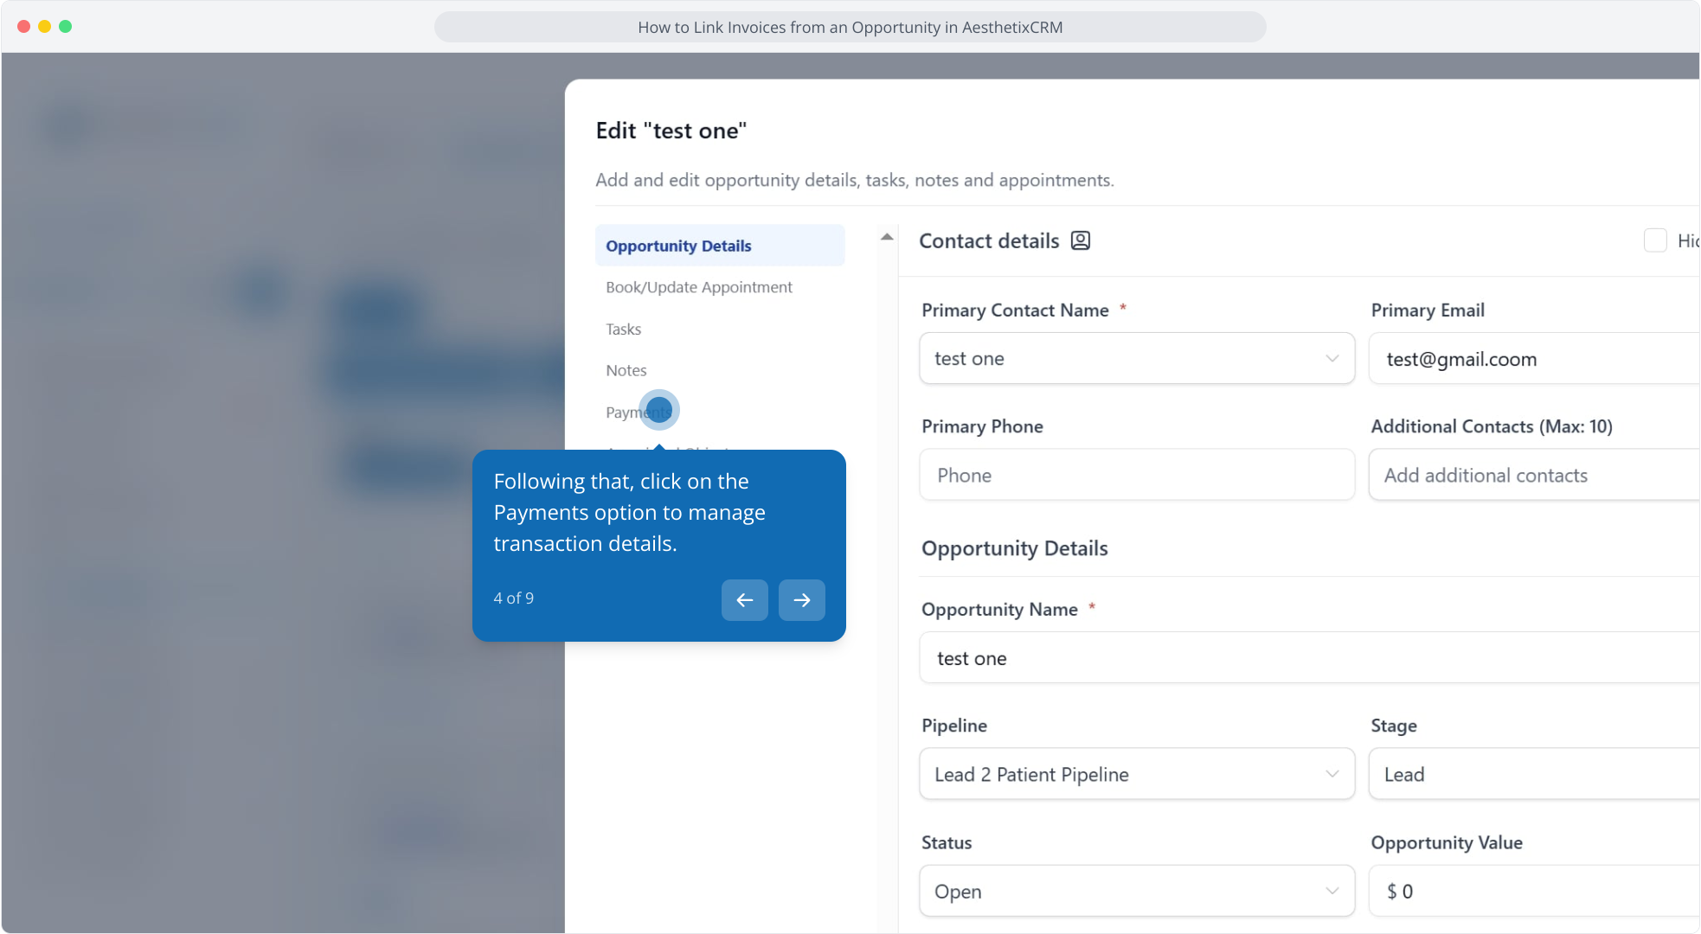This screenshot has height=934, width=1701.
Task: Open the Pipeline dropdown
Action: pos(1136,775)
